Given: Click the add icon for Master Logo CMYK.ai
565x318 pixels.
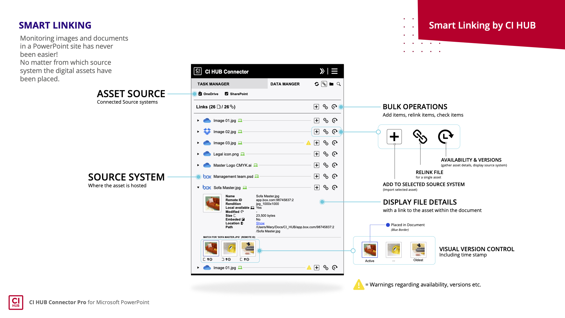Looking at the screenshot, I should coord(317,165).
